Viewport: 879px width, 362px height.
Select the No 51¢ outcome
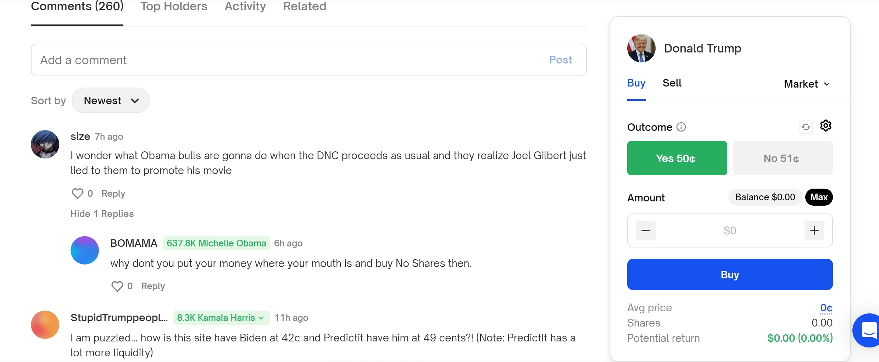point(783,158)
